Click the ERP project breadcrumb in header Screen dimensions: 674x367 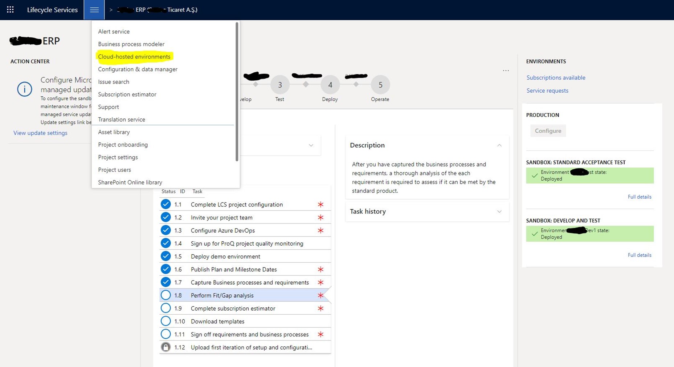click(x=158, y=10)
